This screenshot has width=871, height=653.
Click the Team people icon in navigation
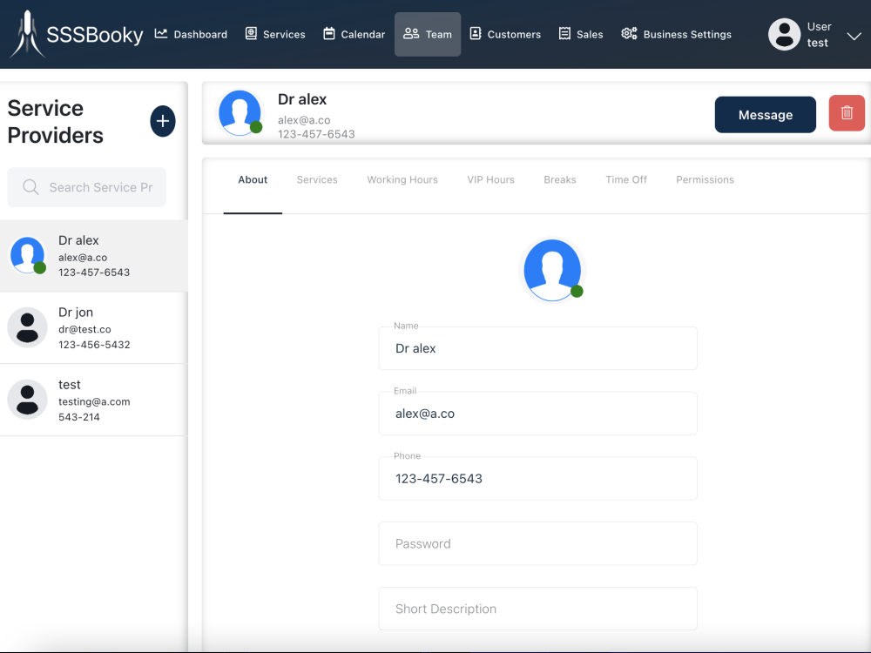(x=411, y=34)
